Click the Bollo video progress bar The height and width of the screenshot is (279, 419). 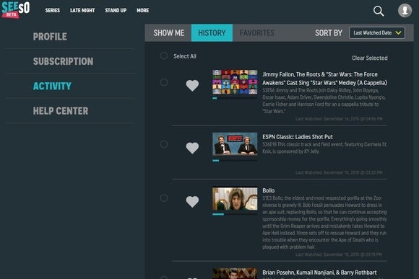(235, 214)
